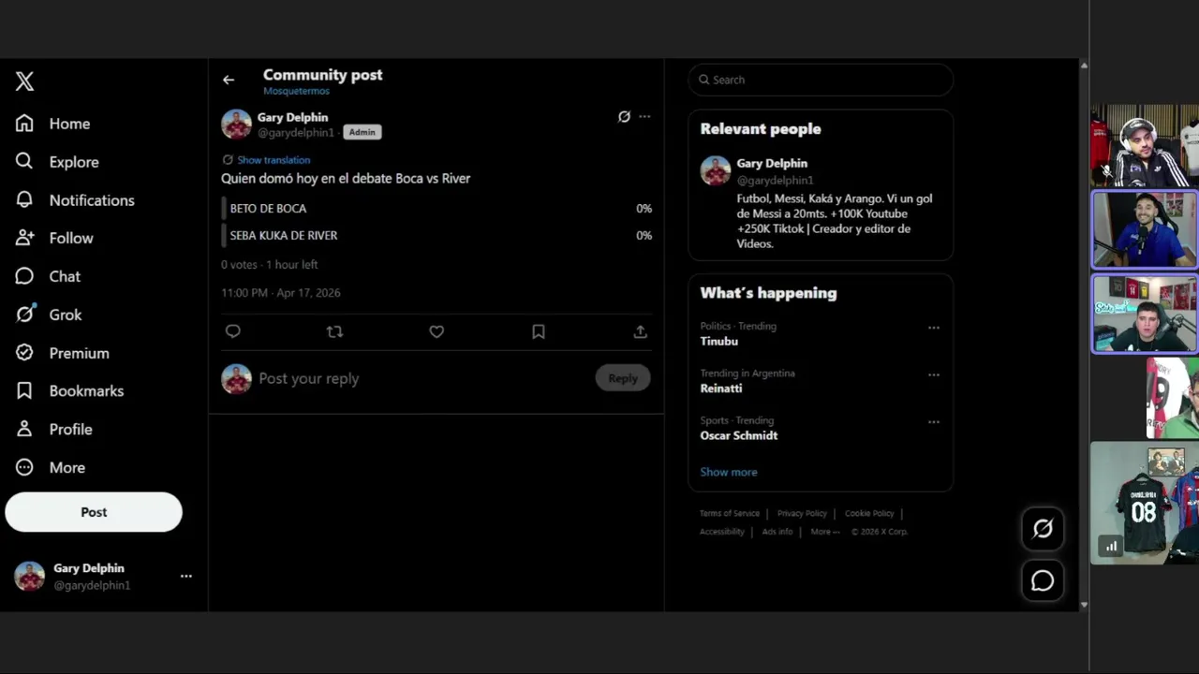Viewport: 1199px width, 674px height.
Task: Click the reply speech bubble icon
Action: 233,331
